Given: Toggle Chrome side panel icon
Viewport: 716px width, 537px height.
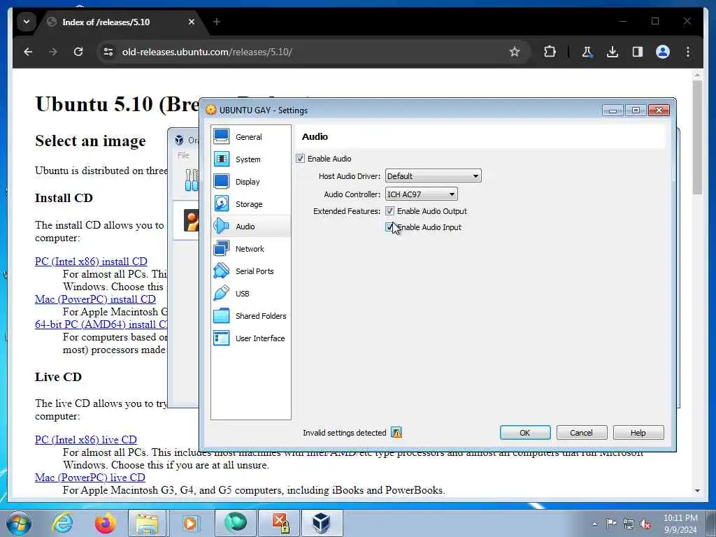Looking at the screenshot, I should tap(638, 52).
